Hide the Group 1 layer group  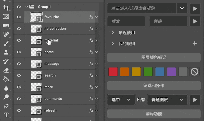coord(19,7)
